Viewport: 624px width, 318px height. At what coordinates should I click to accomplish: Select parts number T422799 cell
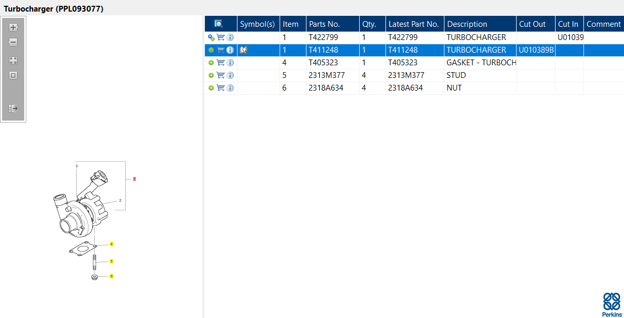[333, 37]
